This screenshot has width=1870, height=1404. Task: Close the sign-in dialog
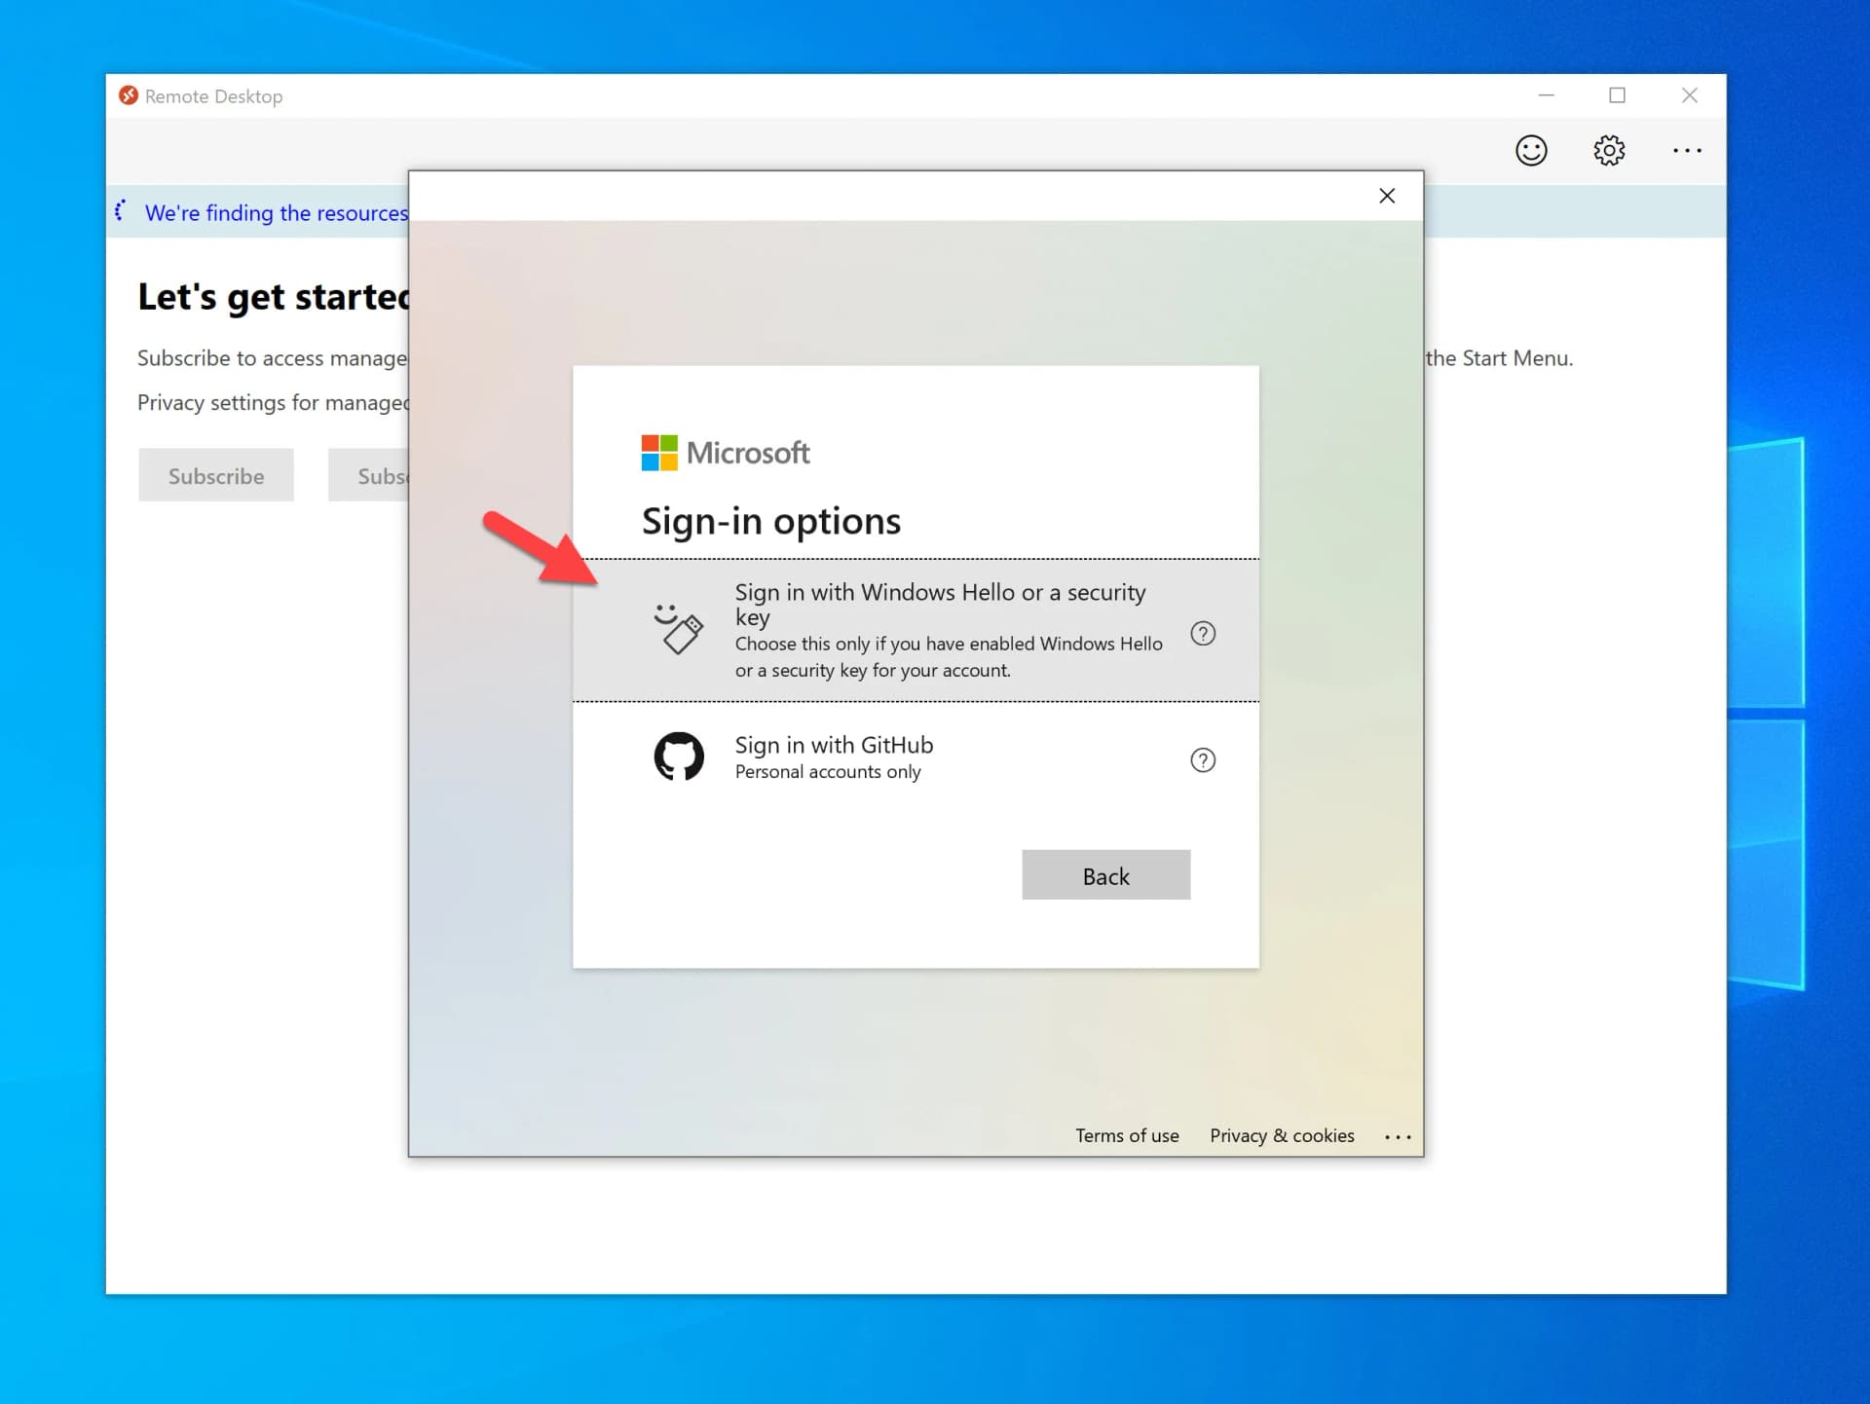[1387, 196]
